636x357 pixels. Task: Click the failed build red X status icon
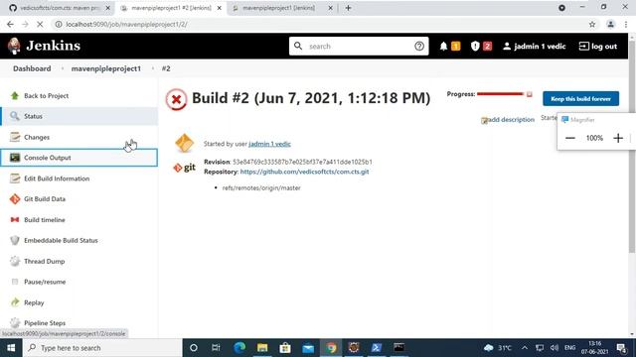tap(176, 99)
